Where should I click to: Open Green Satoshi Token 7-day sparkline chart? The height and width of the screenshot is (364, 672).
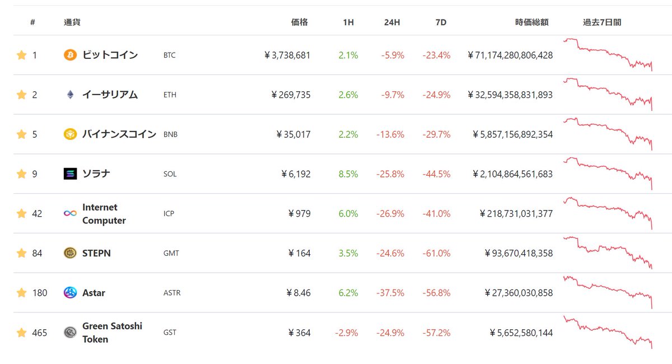(608, 333)
